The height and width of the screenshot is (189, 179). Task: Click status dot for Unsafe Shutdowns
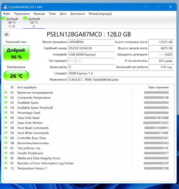point(6,153)
